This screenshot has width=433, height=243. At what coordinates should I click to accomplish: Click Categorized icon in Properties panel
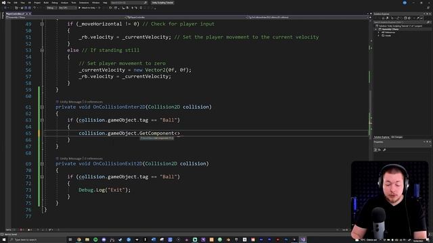[x=375, y=150]
